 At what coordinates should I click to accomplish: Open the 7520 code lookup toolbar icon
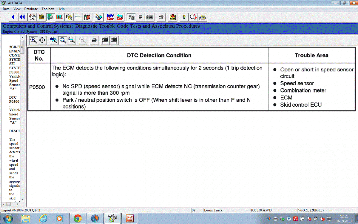point(60,17)
